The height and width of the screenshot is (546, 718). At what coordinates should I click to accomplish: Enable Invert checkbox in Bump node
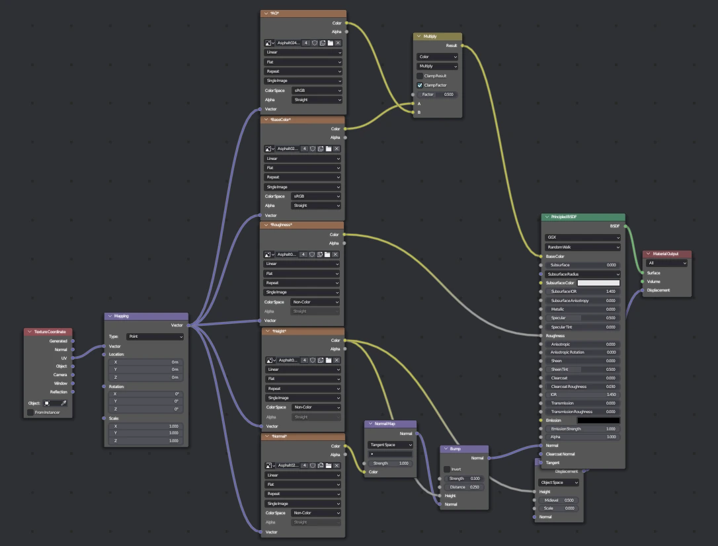click(x=447, y=469)
